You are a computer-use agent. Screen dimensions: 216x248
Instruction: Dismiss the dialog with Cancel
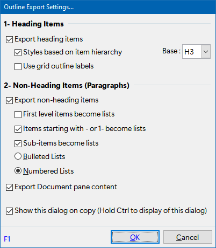pos(188,237)
